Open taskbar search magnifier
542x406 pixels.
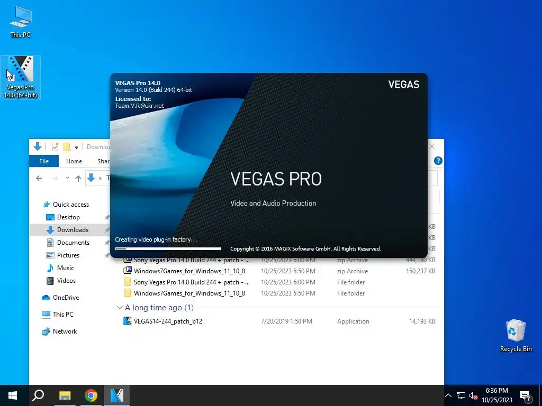pyautogui.click(x=38, y=395)
